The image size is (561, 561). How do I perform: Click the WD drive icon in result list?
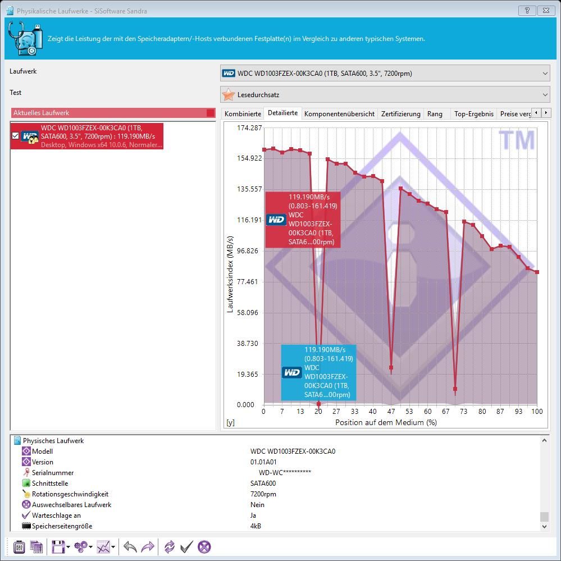coord(29,137)
